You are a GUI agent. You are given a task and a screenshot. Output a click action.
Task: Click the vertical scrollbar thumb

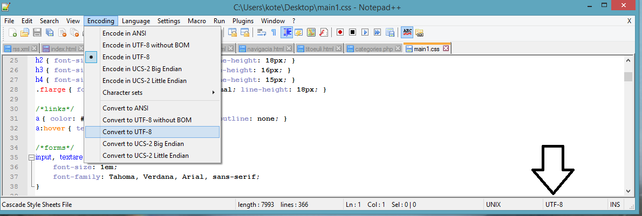coord(628,76)
